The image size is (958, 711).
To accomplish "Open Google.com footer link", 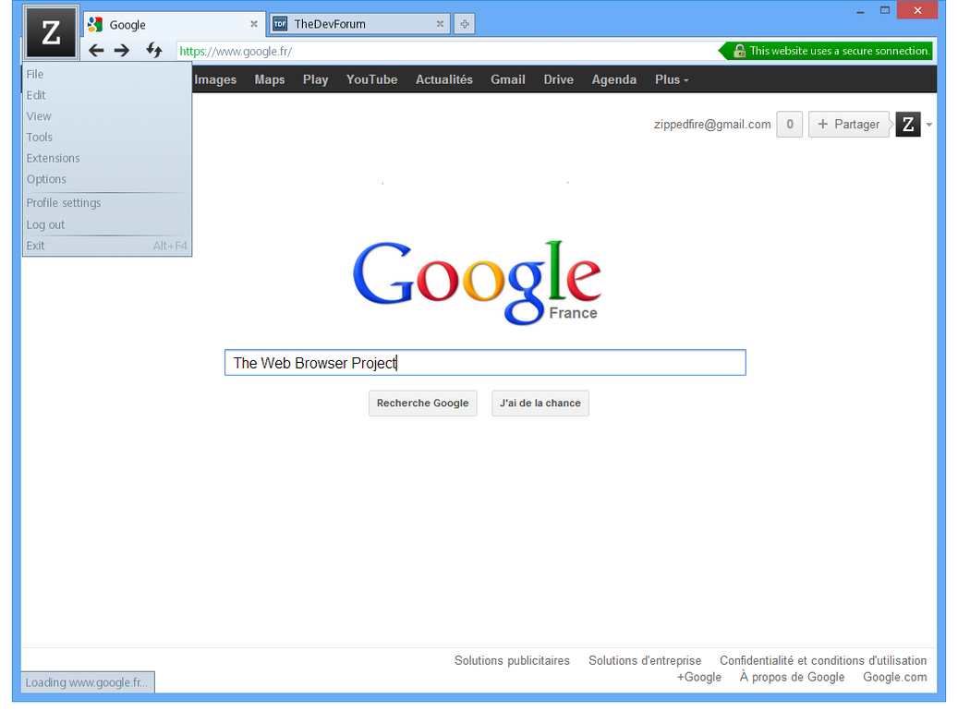I will tap(894, 677).
